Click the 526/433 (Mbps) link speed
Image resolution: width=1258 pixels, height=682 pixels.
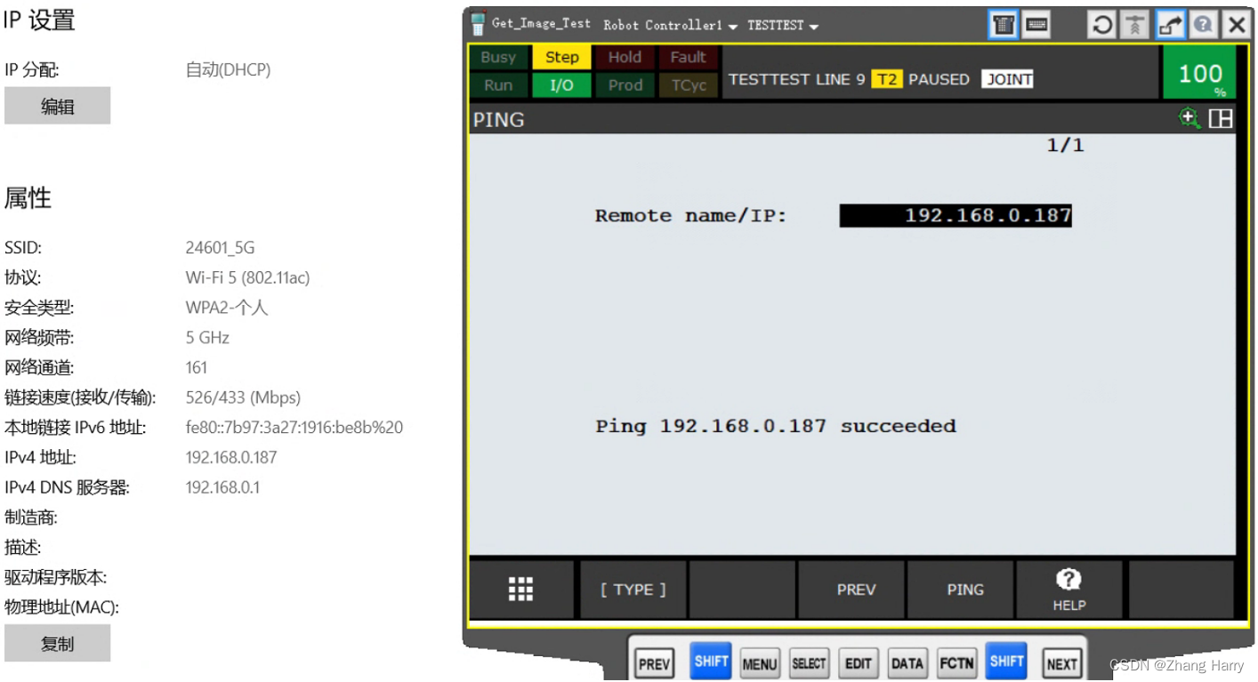click(x=243, y=397)
